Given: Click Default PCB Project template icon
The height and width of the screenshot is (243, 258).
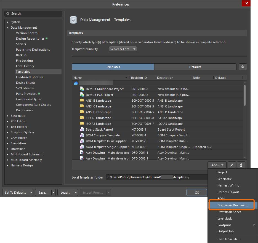Looking at the screenshot, I should 82,94.
